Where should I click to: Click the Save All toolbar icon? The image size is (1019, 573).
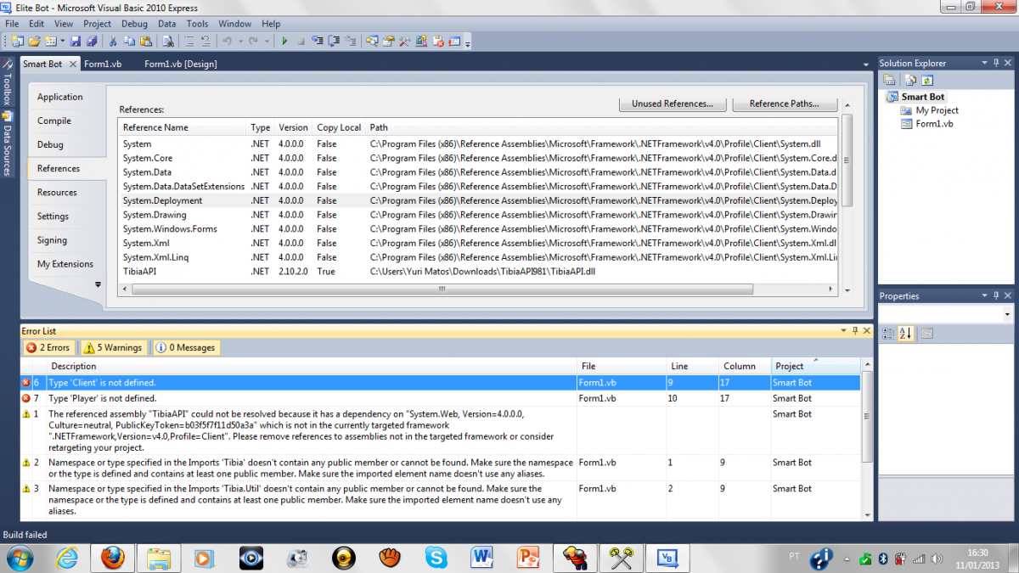coord(92,41)
